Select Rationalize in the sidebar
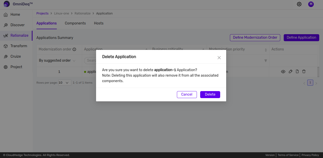Viewport: 323px width, 158px height. [16, 35]
